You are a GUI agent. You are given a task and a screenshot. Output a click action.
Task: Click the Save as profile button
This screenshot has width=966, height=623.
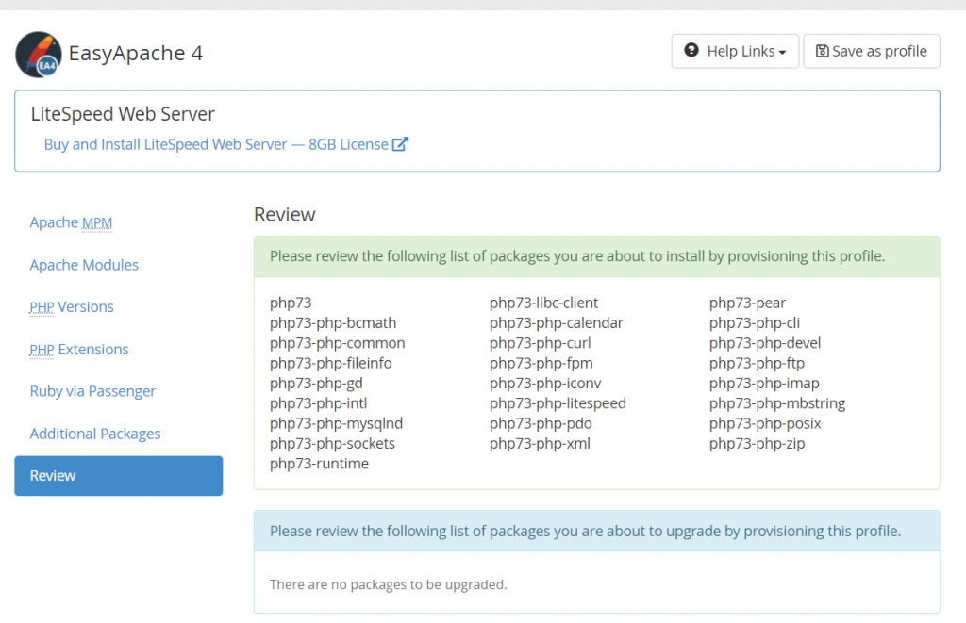pos(871,51)
